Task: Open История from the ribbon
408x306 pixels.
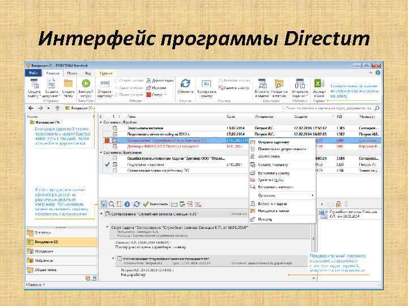Action: 156,88
